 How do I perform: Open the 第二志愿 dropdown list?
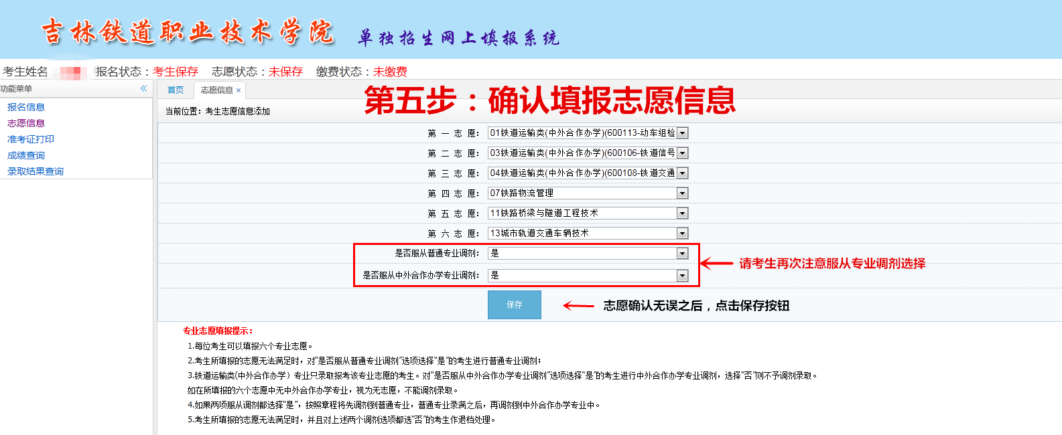click(x=682, y=153)
